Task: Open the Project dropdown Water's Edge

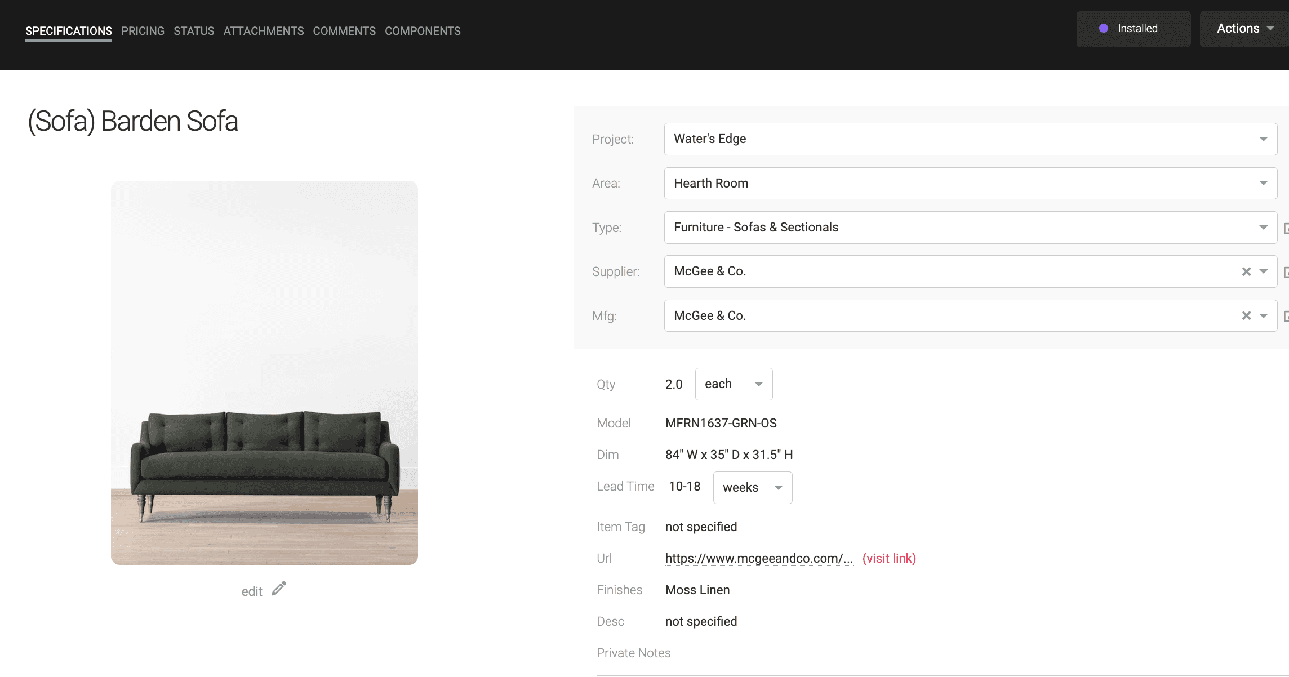Action: click(970, 139)
